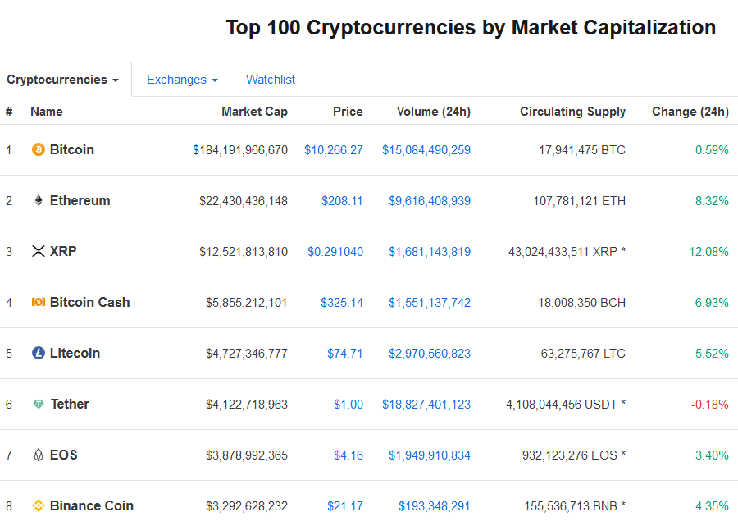Open the Cryptocurrencies dropdown tab

(x=62, y=80)
